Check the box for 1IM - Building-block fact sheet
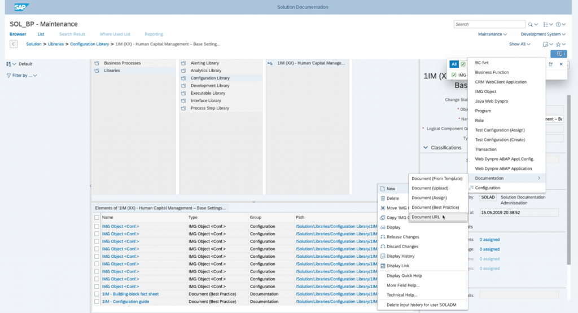 point(97,294)
